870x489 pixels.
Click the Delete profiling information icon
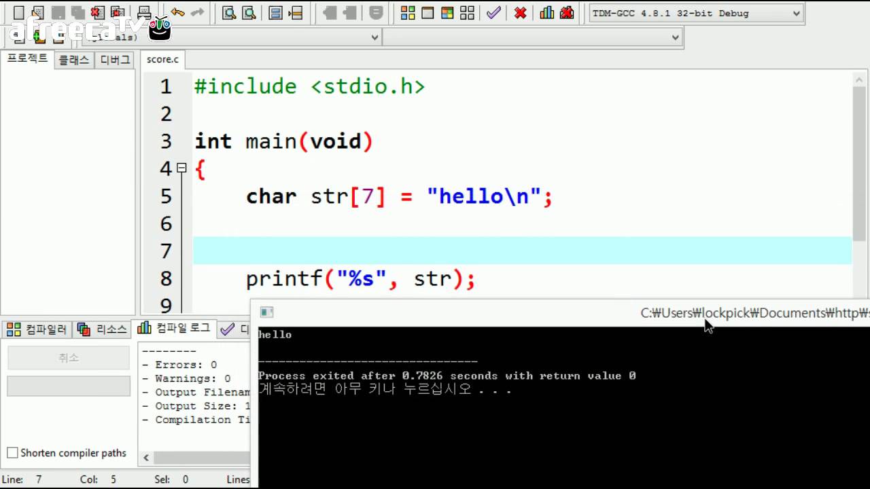567,12
